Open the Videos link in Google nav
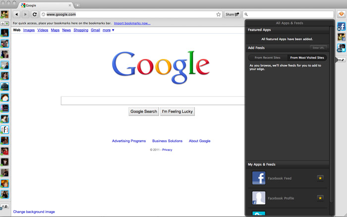The height and width of the screenshot is (217, 347). 43,30
